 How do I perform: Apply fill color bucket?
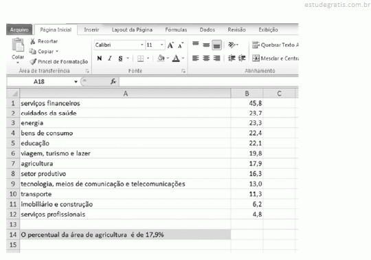(161, 58)
